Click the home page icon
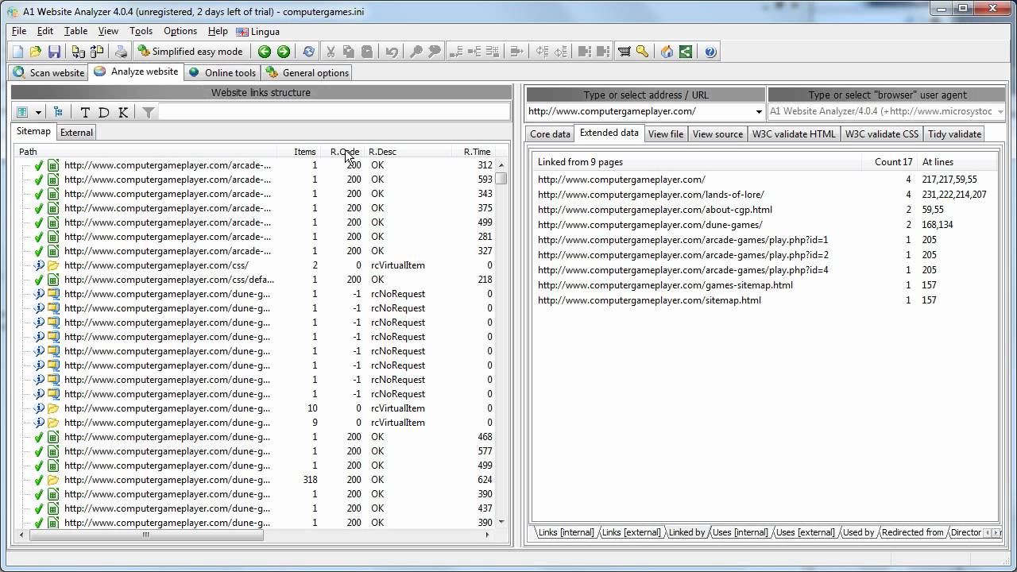The height and width of the screenshot is (572, 1017). click(x=667, y=52)
